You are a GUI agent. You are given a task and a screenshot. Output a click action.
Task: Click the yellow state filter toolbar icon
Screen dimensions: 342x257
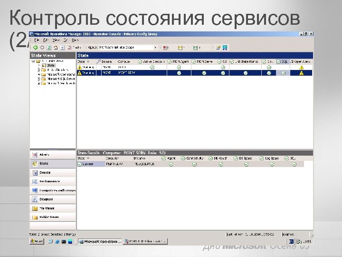pyautogui.click(x=180, y=48)
